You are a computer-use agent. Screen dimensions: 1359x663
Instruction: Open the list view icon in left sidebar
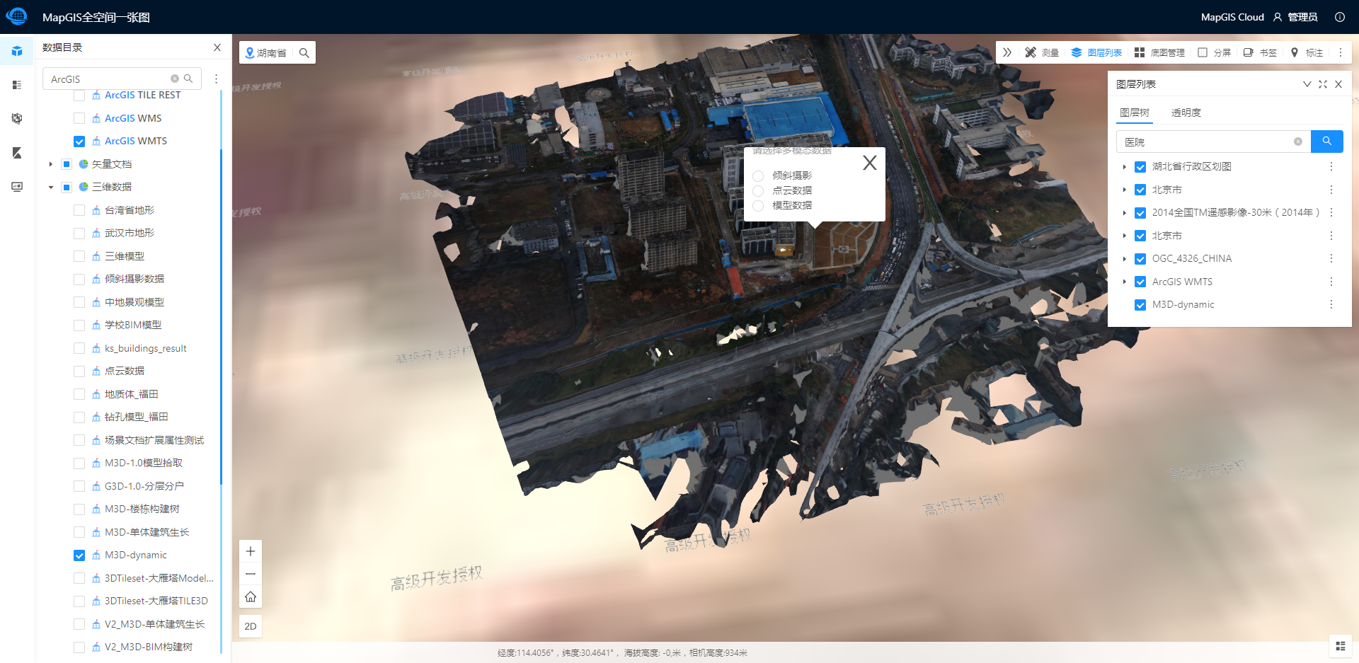coord(17,85)
